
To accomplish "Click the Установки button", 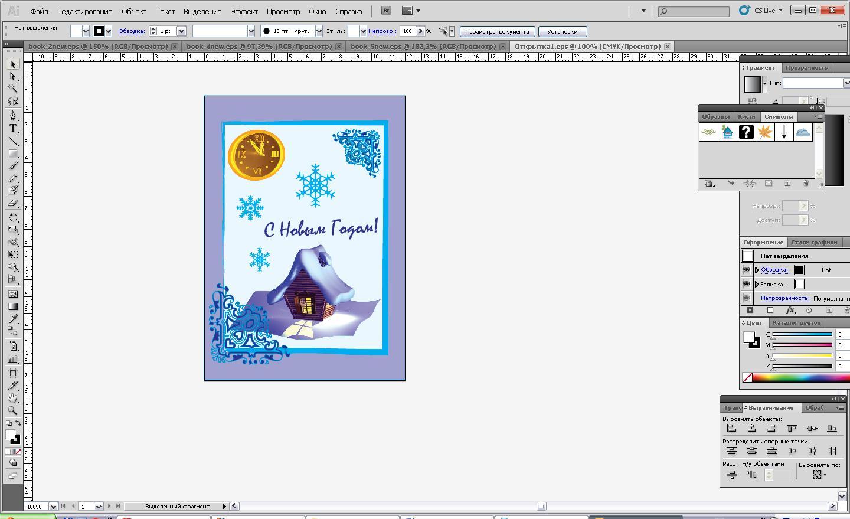I will [562, 31].
